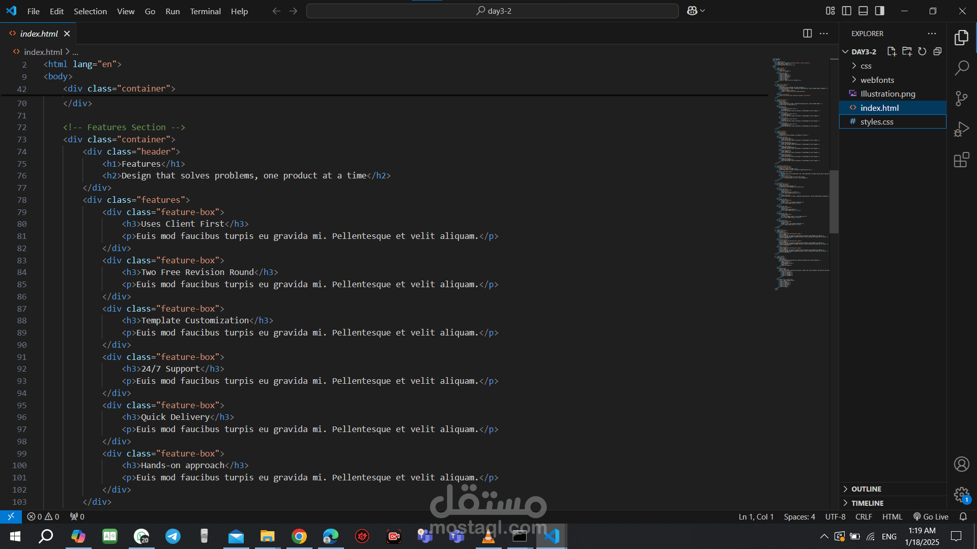Open the Manage gear settings icon
Image resolution: width=977 pixels, height=549 pixels.
tap(961, 494)
